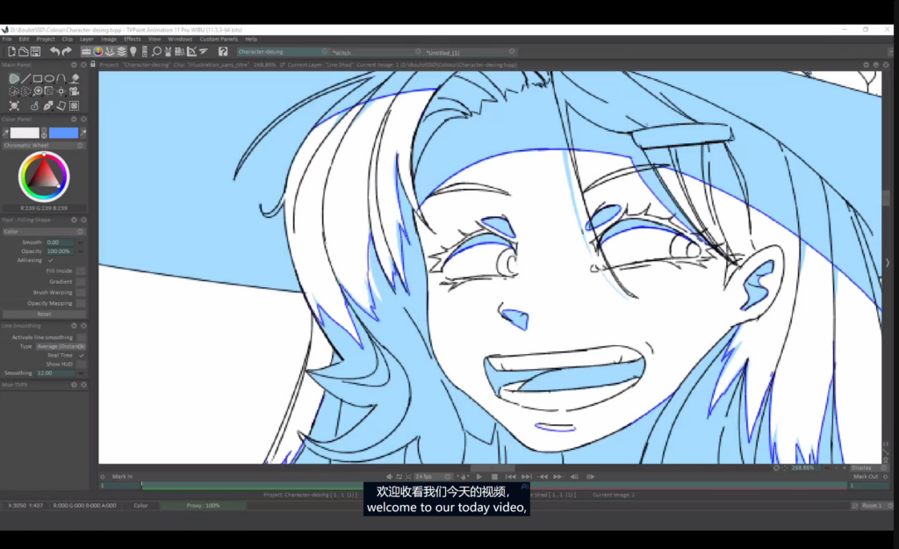Click the Opacity 100.00% value field
This screenshot has height=549, width=899.
pos(60,251)
